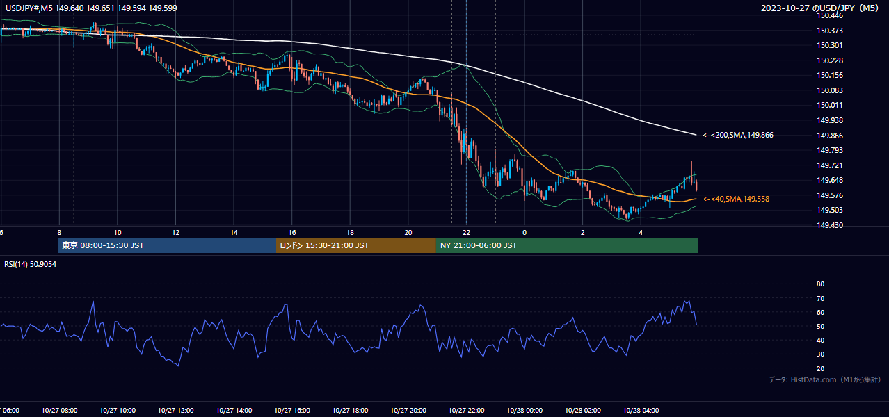This screenshot has height=417, width=889.
Task: Click RSI scale level 70
Action: (820, 298)
